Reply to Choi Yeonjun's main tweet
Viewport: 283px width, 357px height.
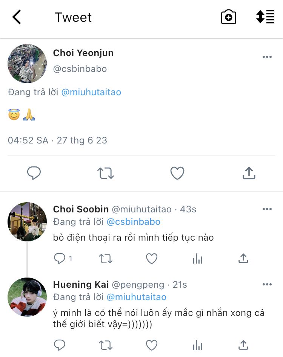[34, 173]
